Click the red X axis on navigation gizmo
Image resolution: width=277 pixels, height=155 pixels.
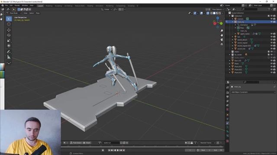[x=215, y=24]
